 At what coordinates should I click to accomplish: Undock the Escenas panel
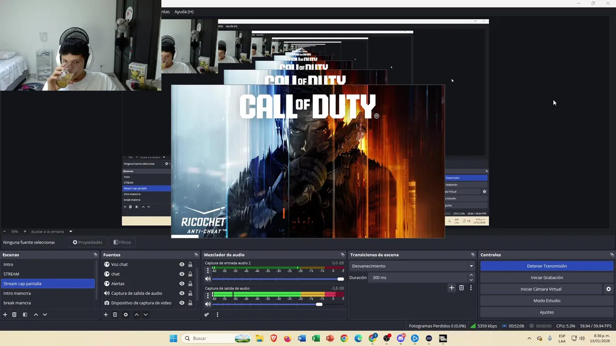point(95,255)
